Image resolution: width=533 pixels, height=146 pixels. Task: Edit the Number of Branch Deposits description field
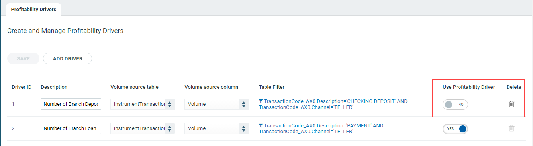(71, 104)
